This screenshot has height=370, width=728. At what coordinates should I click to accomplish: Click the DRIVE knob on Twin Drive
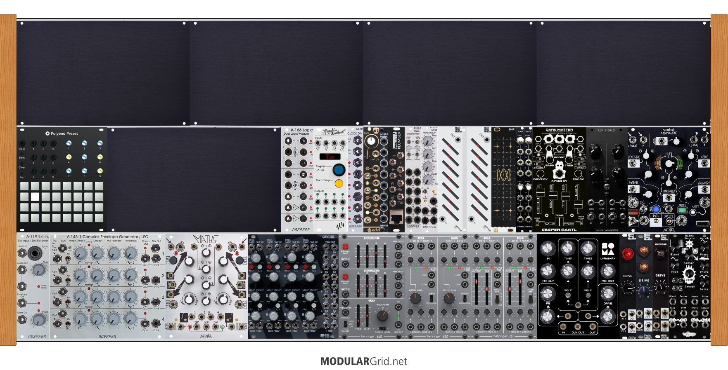click(x=644, y=292)
